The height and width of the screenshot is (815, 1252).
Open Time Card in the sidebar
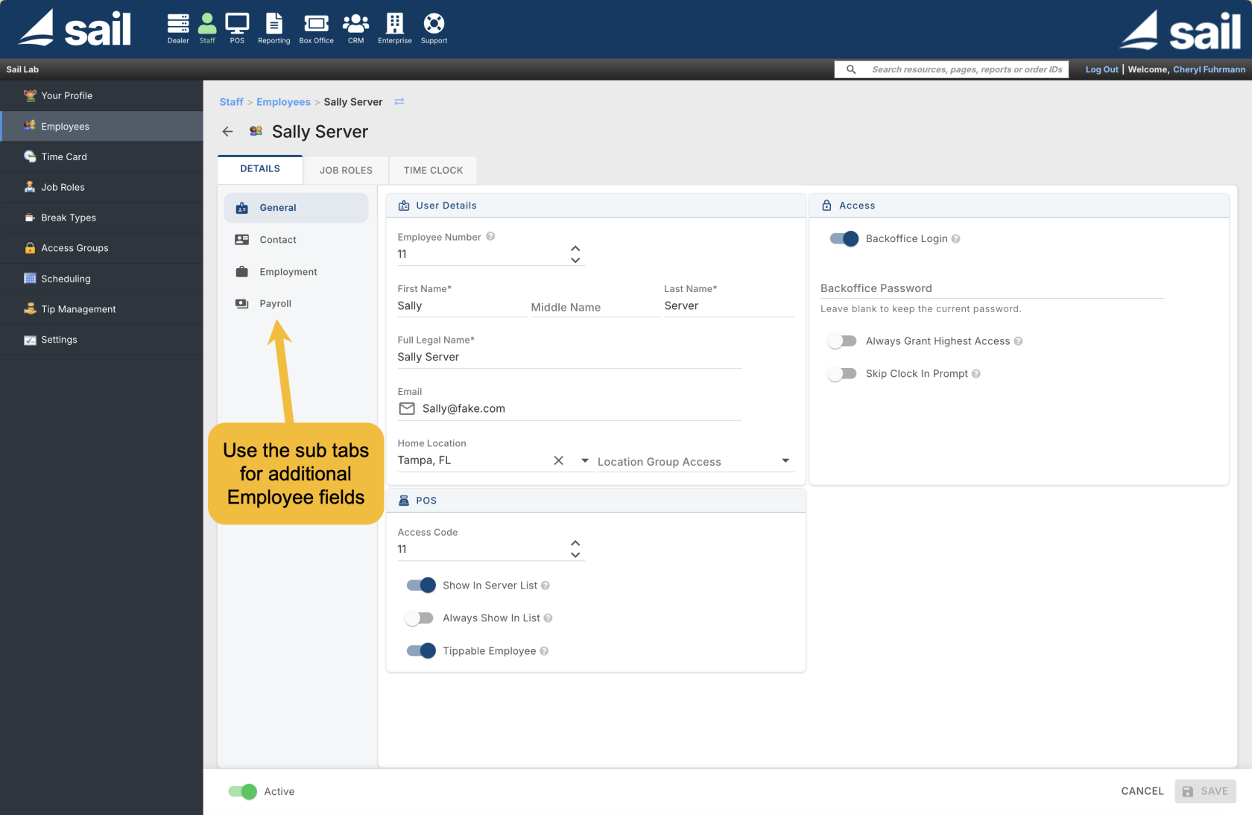pyautogui.click(x=101, y=156)
